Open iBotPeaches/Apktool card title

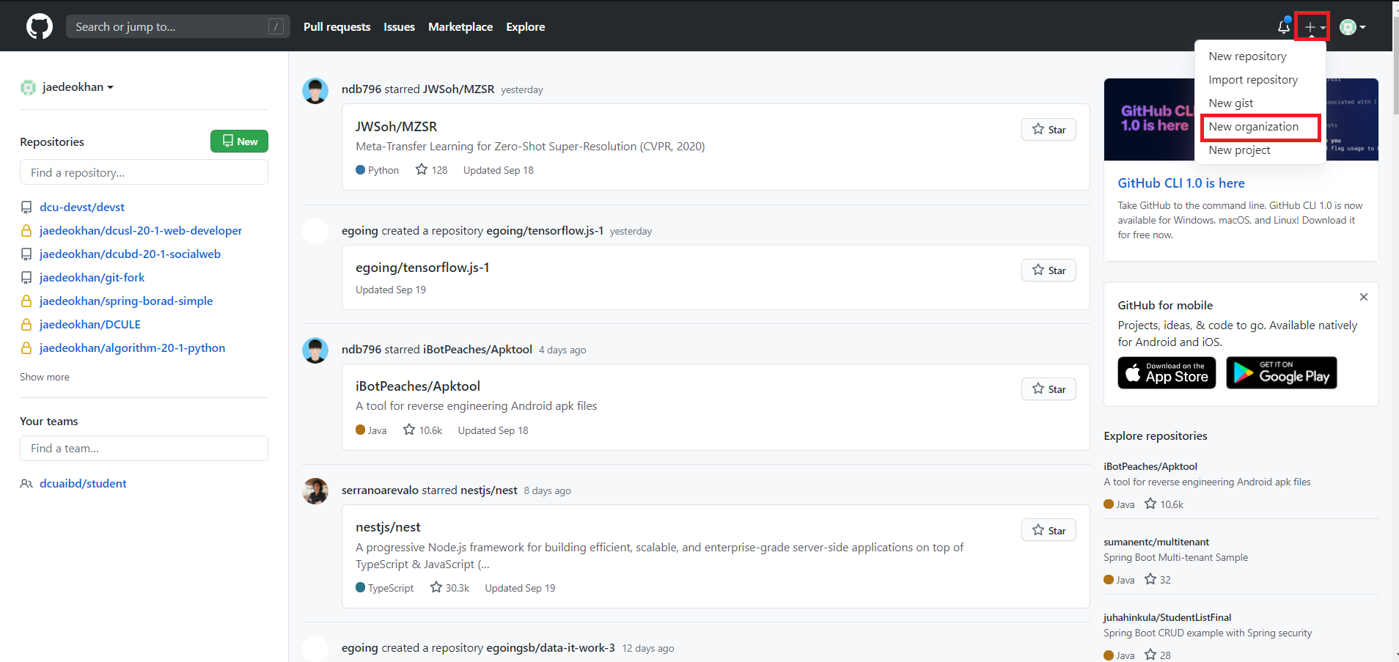(x=418, y=386)
